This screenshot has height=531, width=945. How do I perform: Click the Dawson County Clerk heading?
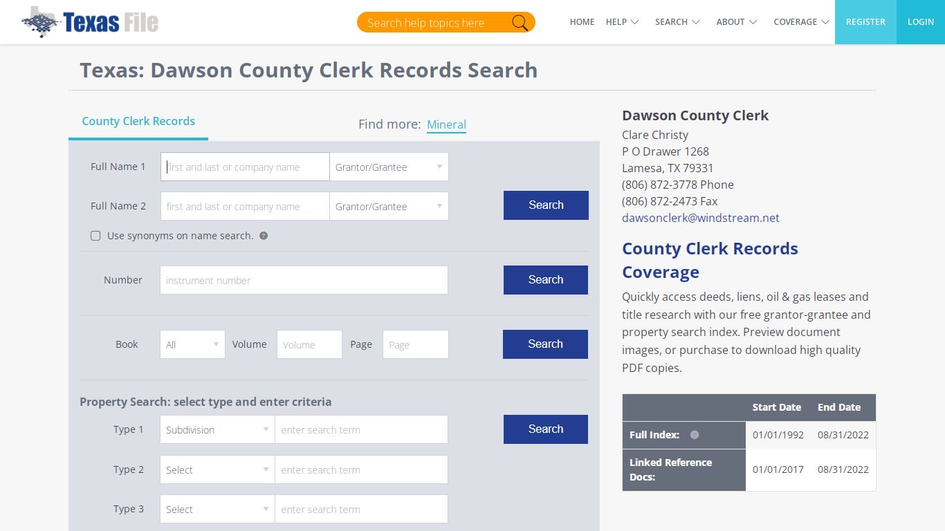coord(695,115)
